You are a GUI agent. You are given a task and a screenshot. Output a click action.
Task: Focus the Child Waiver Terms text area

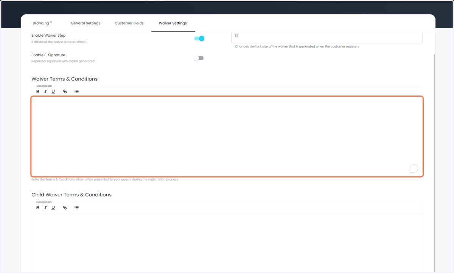pos(227,242)
